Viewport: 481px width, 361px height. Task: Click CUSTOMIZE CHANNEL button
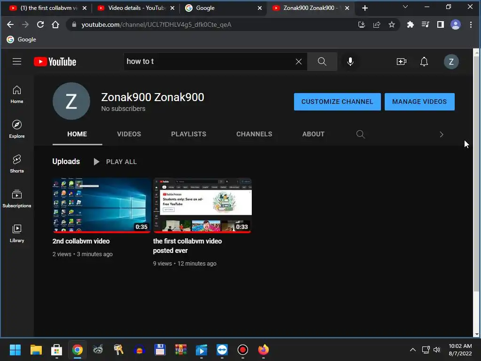[337, 102]
